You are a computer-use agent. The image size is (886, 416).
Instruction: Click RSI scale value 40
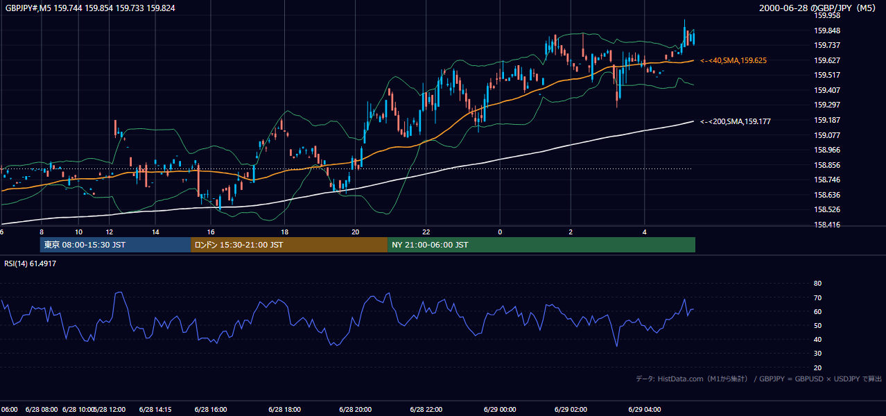pyautogui.click(x=817, y=340)
